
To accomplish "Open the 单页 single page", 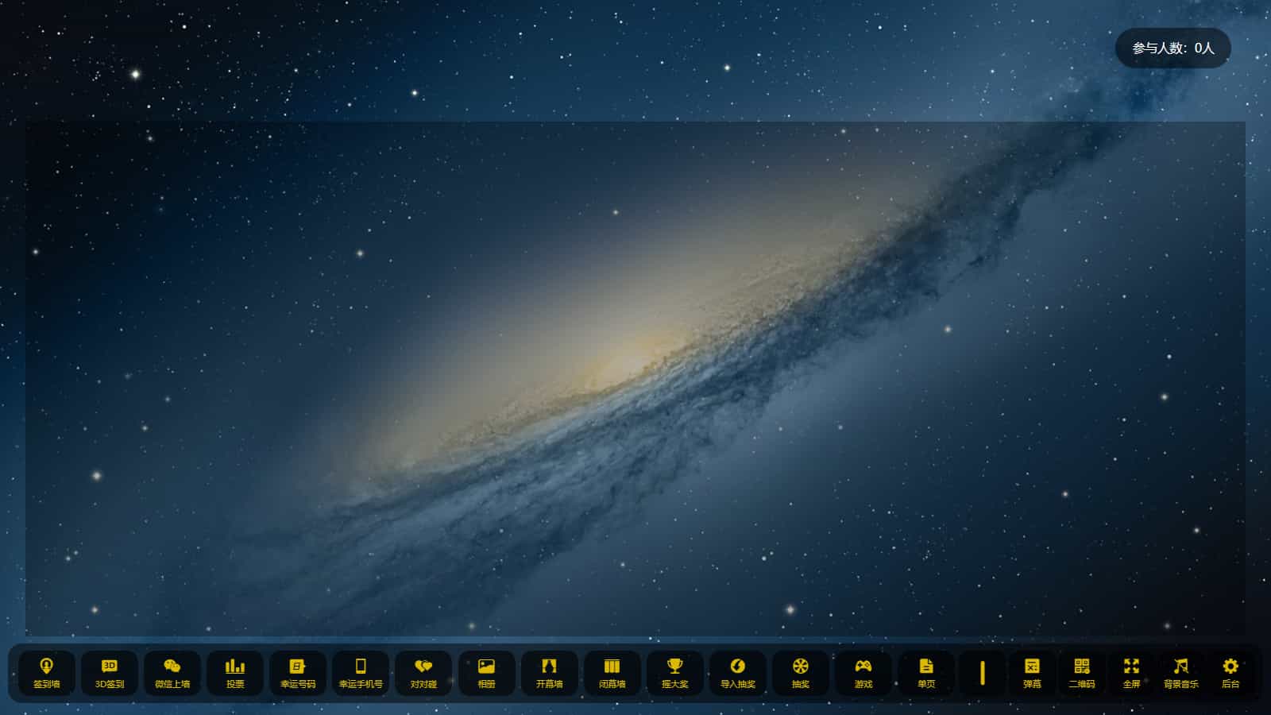I will (925, 673).
